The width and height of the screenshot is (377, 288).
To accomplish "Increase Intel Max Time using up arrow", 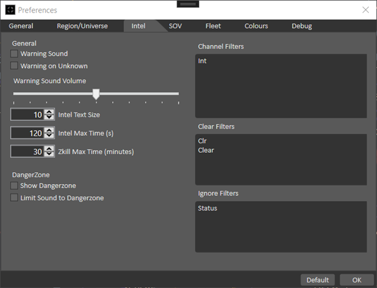I will (49, 130).
